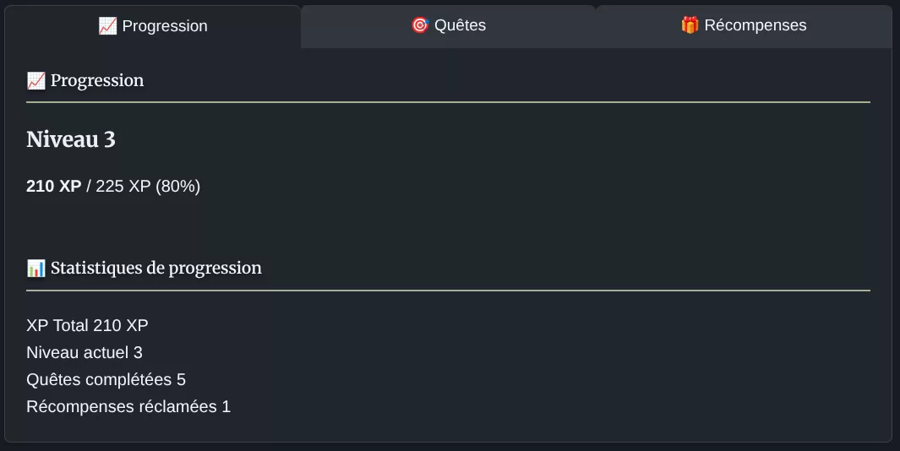
Task: Click the 225 XP target value
Action: click(123, 187)
